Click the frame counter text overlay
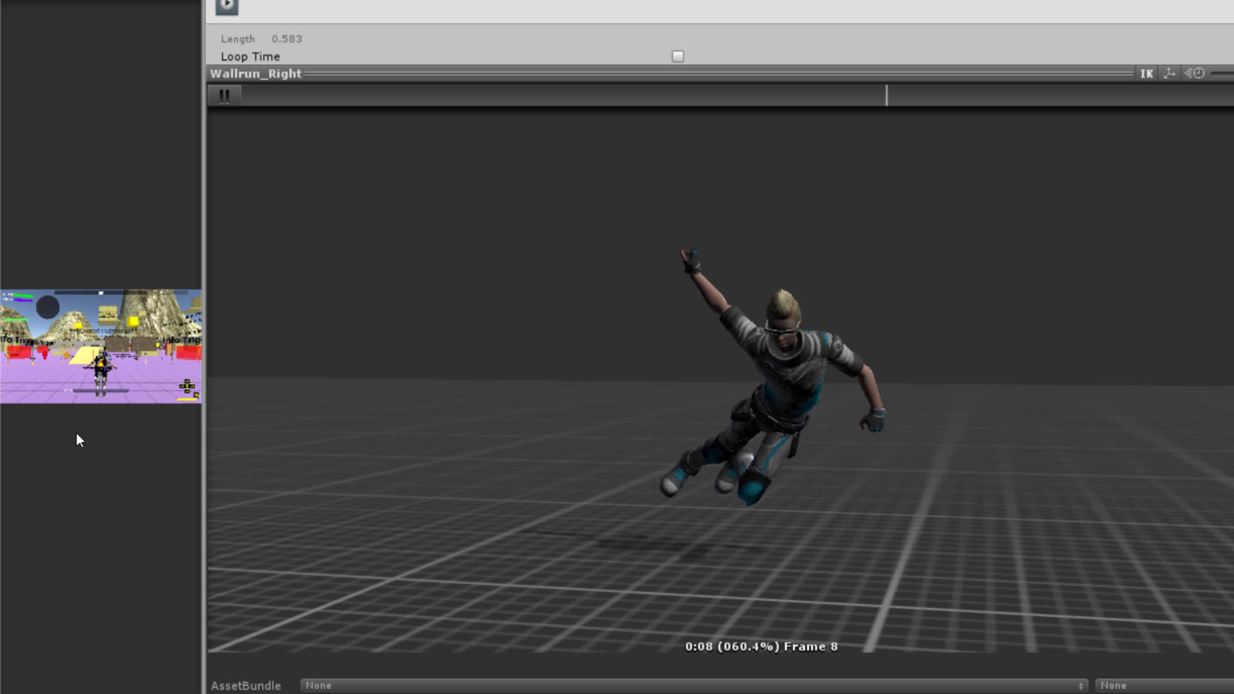This screenshot has height=694, width=1234. click(761, 646)
